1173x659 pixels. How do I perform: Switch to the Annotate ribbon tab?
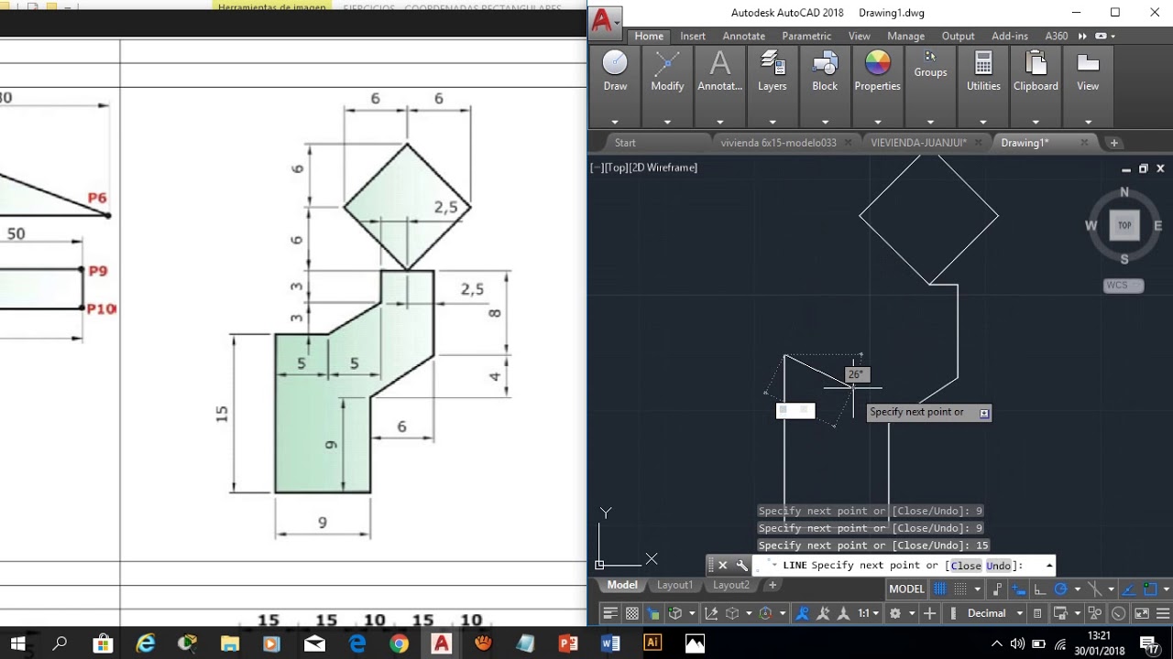744,36
